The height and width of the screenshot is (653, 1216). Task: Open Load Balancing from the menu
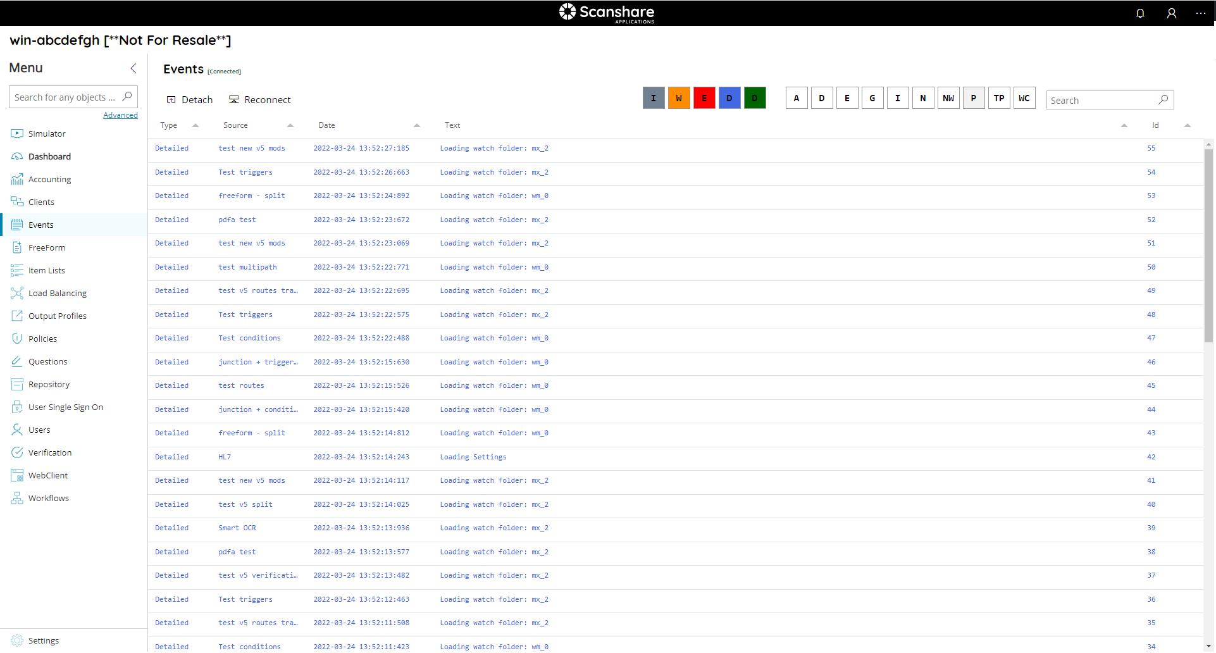[x=57, y=293]
